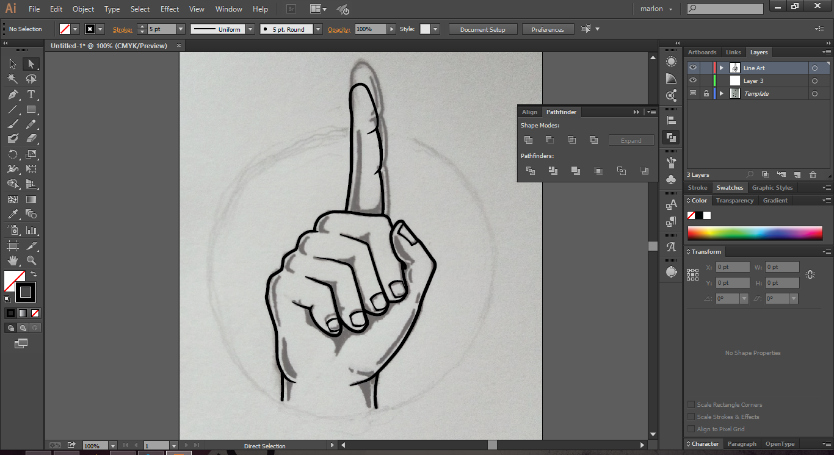Select the Rotate tool

click(x=13, y=155)
